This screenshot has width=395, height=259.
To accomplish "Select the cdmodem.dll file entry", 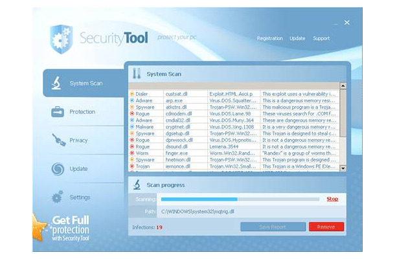I will pos(179,113).
